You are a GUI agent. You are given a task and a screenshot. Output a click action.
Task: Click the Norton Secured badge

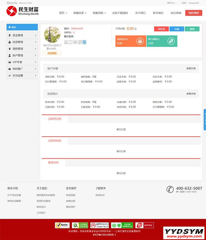pos(62,225)
